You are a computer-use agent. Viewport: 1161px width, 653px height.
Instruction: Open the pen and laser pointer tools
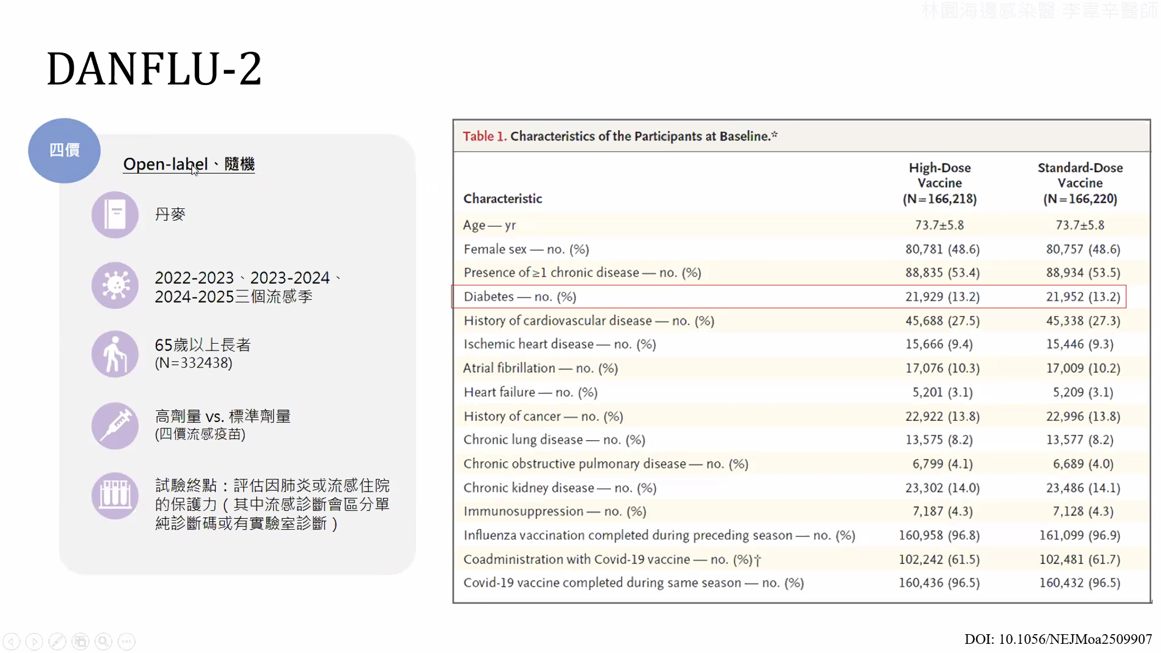coord(57,642)
